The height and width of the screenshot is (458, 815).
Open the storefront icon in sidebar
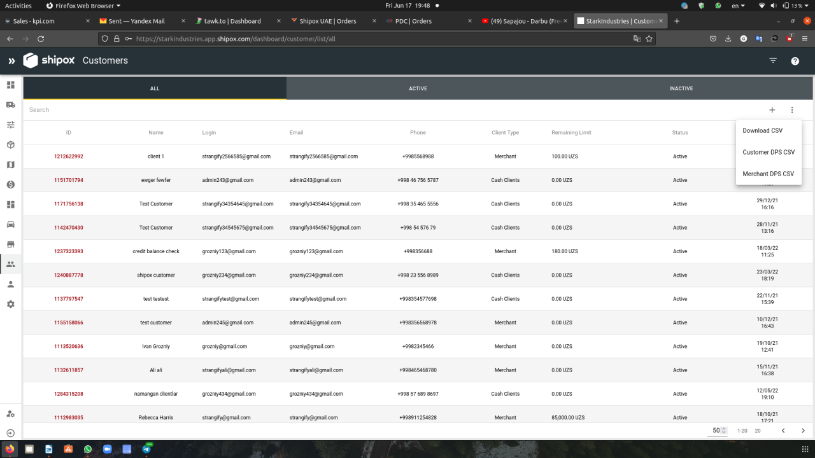11,244
